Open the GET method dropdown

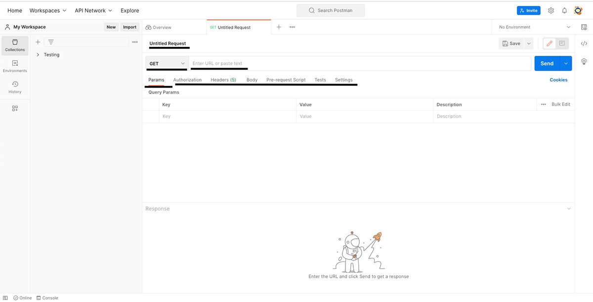pos(167,63)
